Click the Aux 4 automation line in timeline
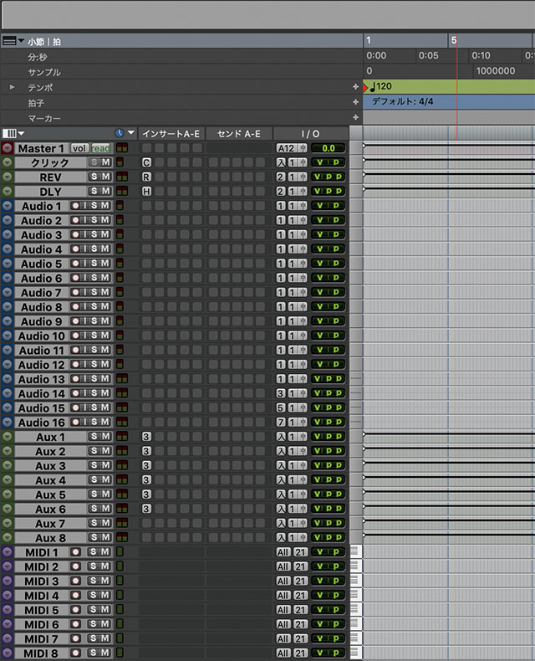 tap(449, 477)
